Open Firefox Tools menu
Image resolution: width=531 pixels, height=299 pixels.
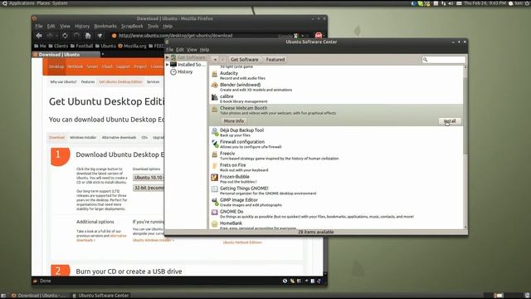click(x=153, y=26)
